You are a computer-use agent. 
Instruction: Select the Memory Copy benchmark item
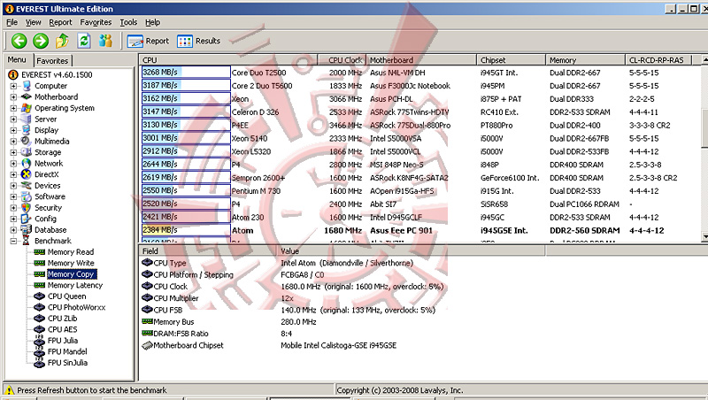tap(71, 274)
